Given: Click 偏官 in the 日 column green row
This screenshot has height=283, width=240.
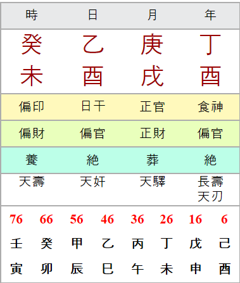Looking at the screenshot, I should tap(92, 134).
